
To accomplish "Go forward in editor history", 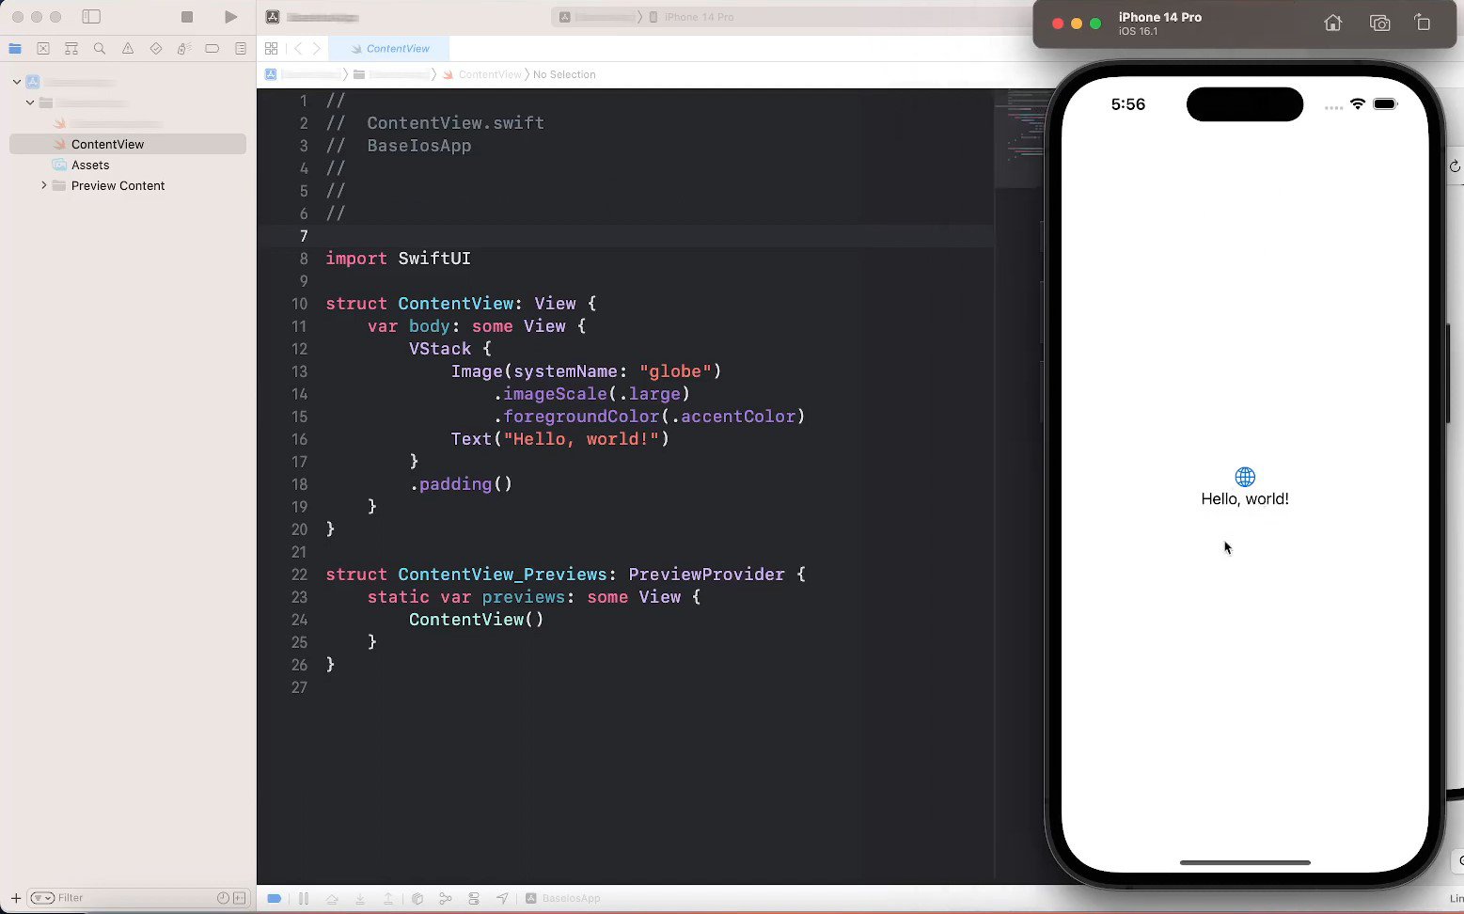I will (x=317, y=49).
